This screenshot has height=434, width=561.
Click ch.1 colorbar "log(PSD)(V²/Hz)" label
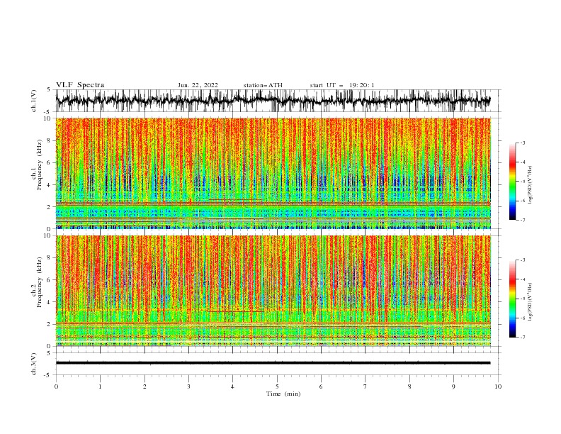point(531,185)
